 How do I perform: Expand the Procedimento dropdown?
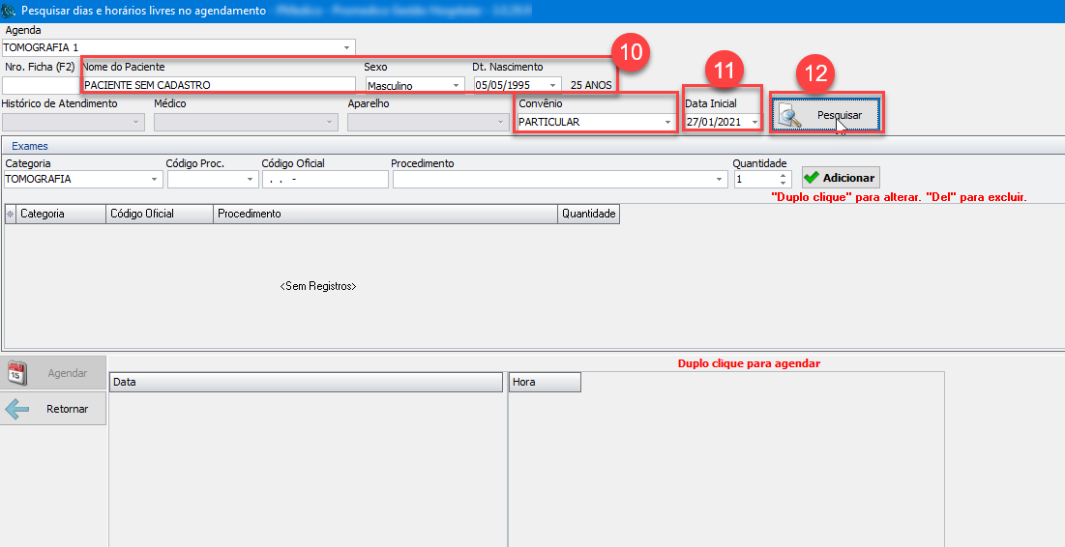[719, 180]
